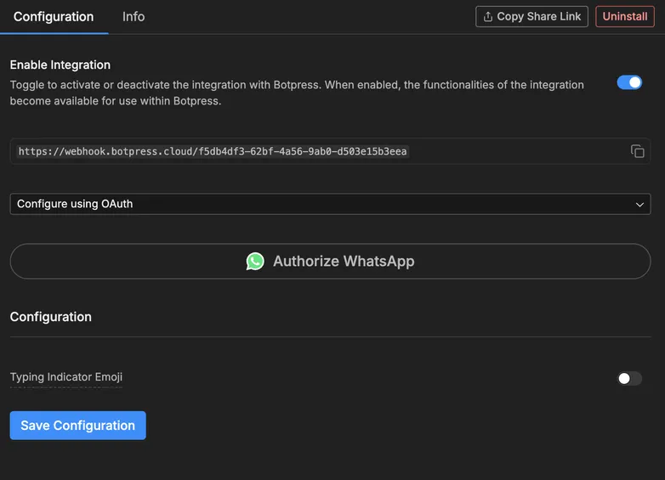Click the integration description paragraph
665x480 pixels.
click(x=297, y=93)
